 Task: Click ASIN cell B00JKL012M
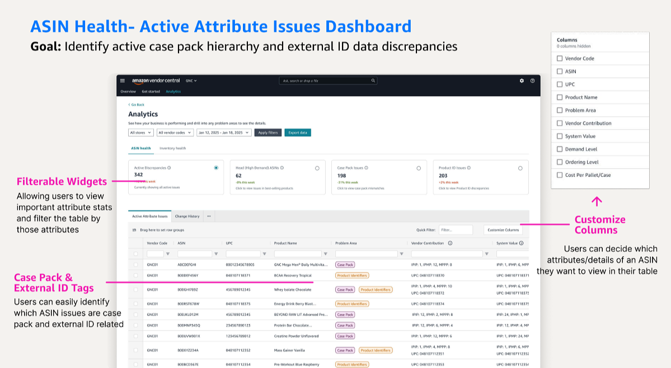tap(188, 314)
